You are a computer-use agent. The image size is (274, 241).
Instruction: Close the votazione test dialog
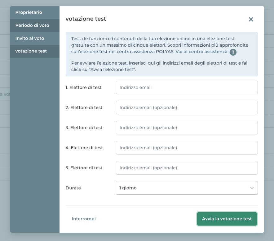(x=251, y=19)
